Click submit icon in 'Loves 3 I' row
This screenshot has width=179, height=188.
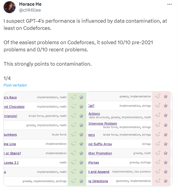tap(73, 162)
